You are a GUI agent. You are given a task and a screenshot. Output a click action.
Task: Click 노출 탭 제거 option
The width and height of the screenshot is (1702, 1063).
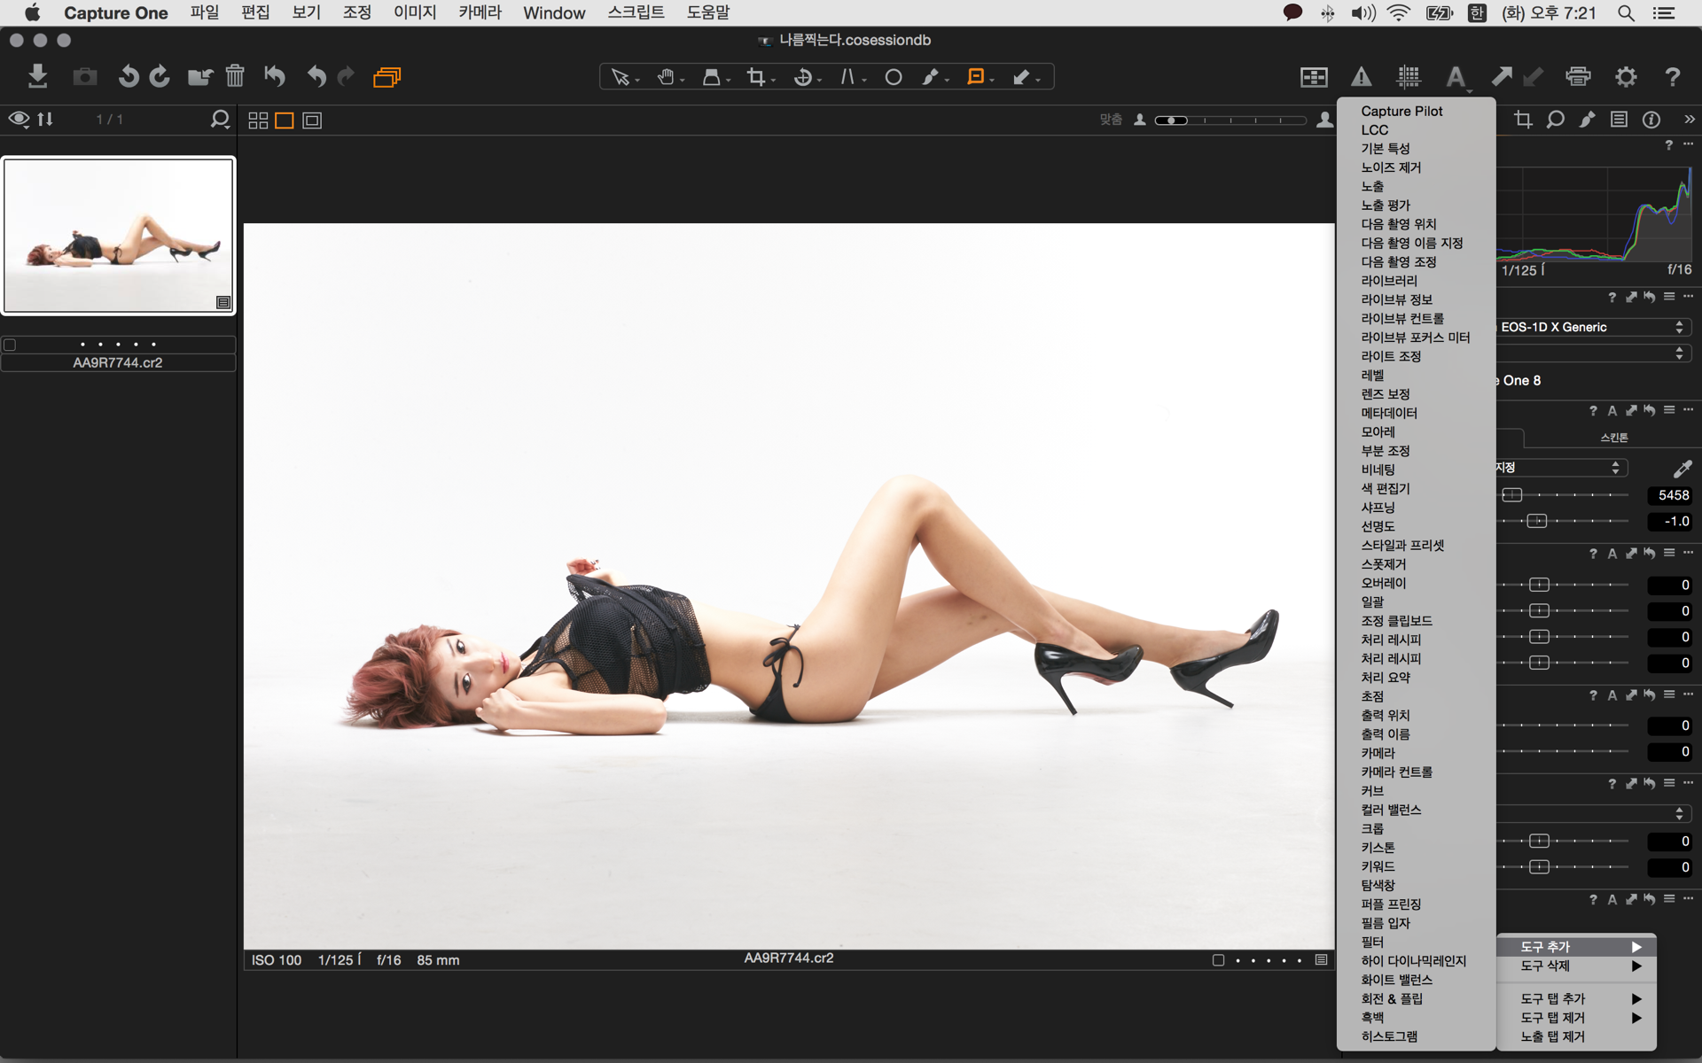pyautogui.click(x=1553, y=1036)
